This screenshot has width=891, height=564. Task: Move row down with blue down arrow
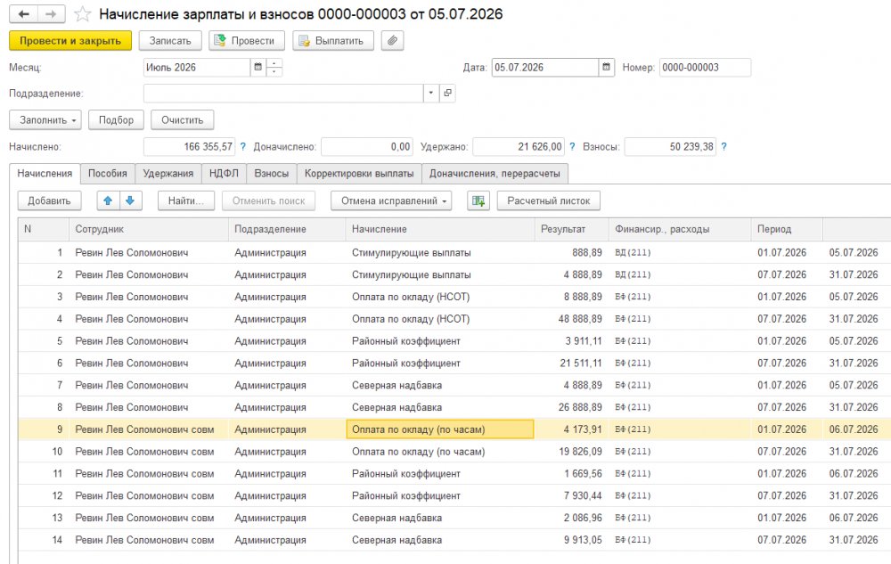(130, 200)
